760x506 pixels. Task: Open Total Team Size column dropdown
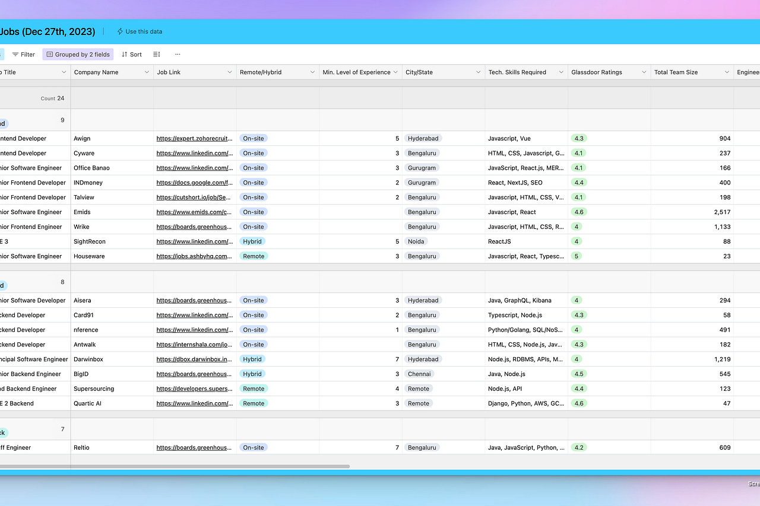727,72
